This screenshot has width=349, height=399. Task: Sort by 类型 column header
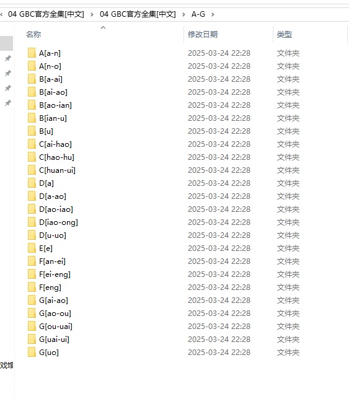[x=285, y=34]
